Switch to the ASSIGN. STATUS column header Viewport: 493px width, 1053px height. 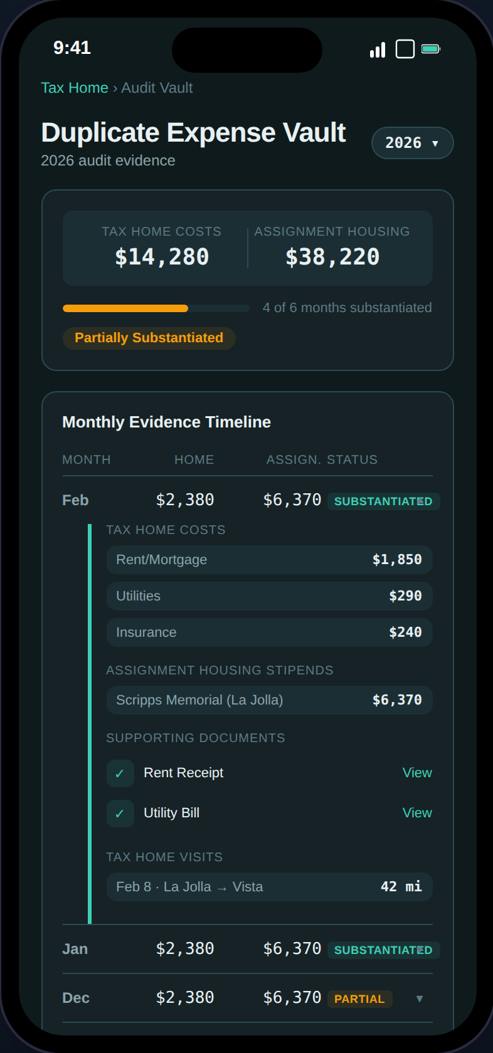coord(322,459)
